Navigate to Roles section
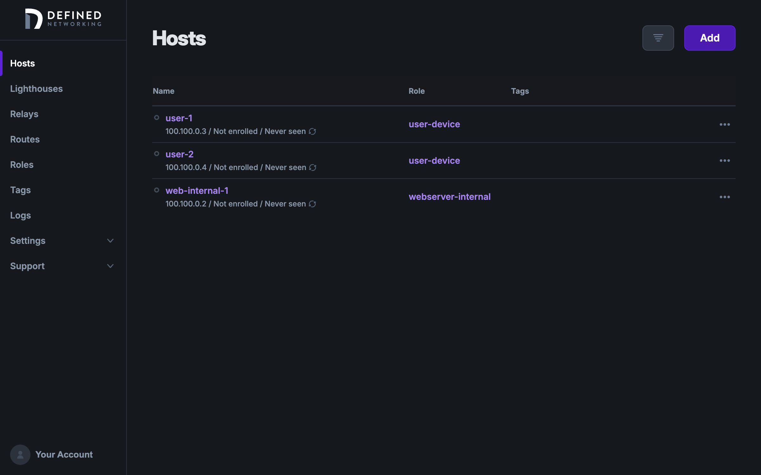761x475 pixels. pyautogui.click(x=21, y=165)
